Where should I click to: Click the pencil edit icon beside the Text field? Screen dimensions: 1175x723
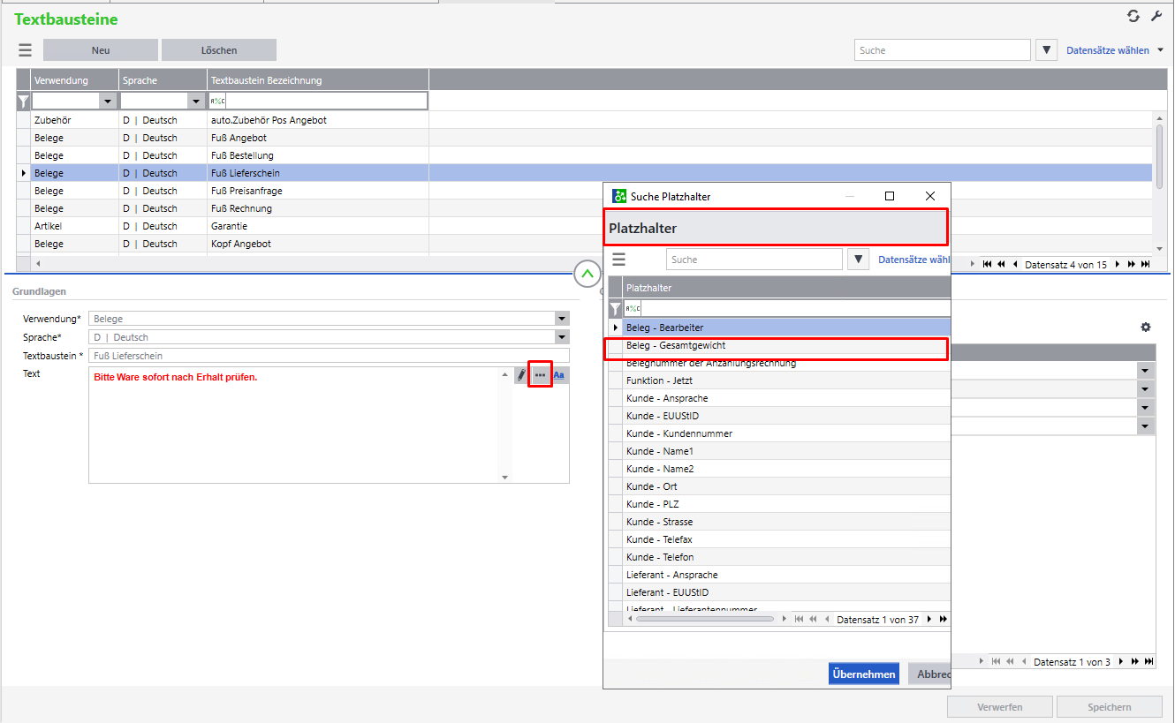[521, 375]
